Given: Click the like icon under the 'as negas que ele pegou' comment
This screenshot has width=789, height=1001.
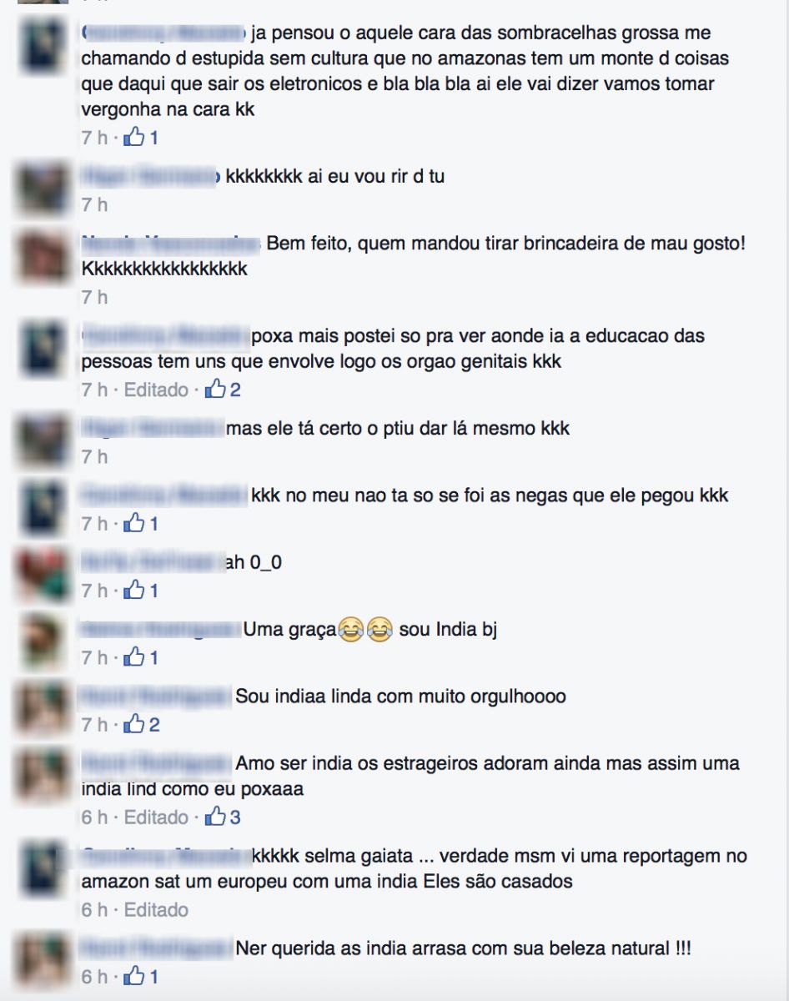Looking at the screenshot, I should 133,524.
